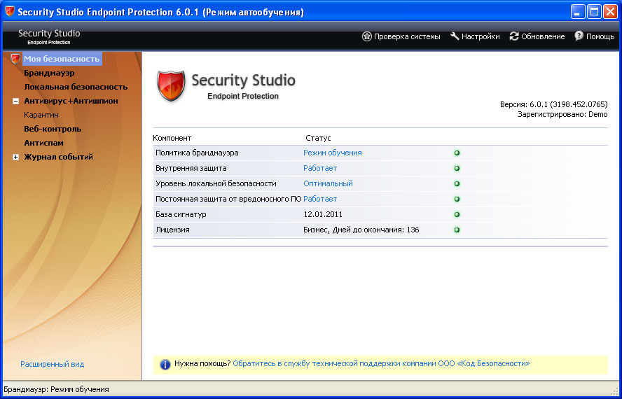This screenshot has width=622, height=399.
Task: Open the Антиспам section
Action: [x=43, y=143]
